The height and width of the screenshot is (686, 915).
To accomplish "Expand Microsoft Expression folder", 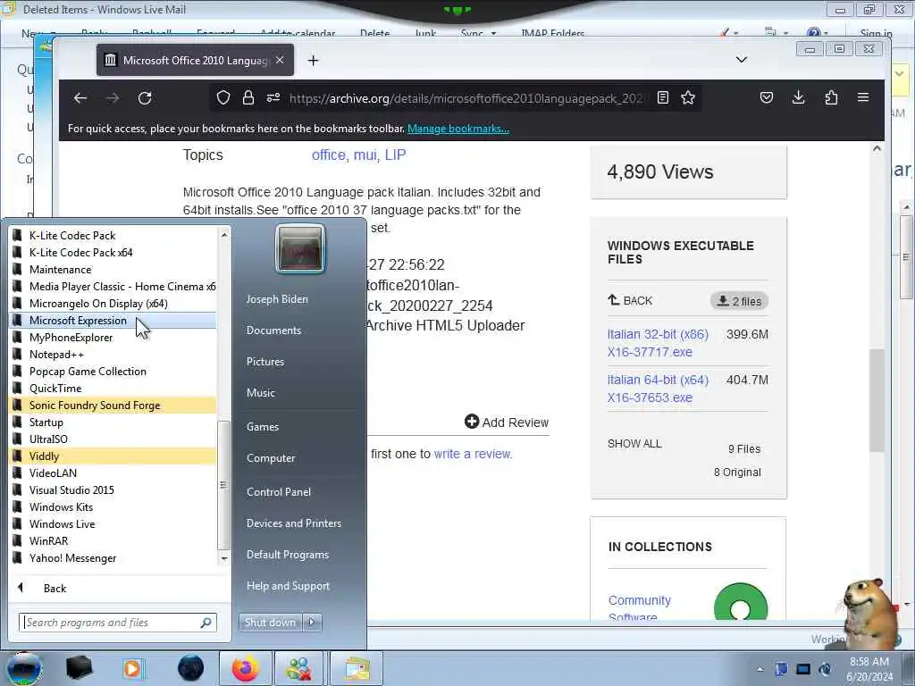I will [113, 321].
